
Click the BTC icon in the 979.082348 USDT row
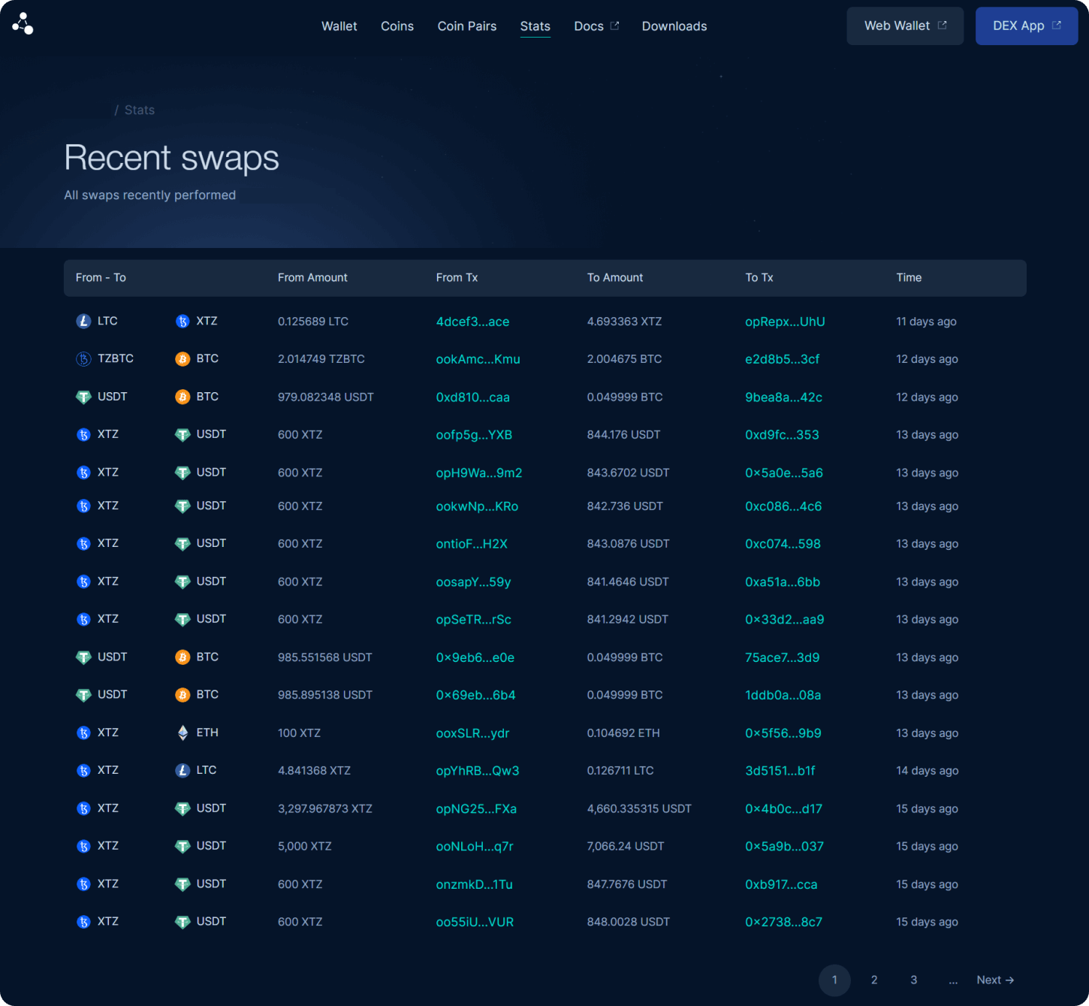[183, 397]
